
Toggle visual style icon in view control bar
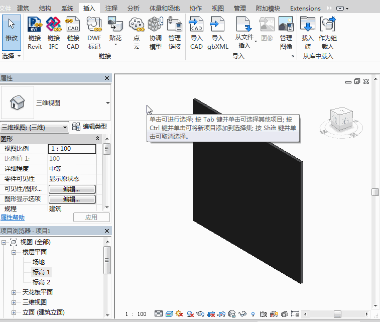click(169, 314)
